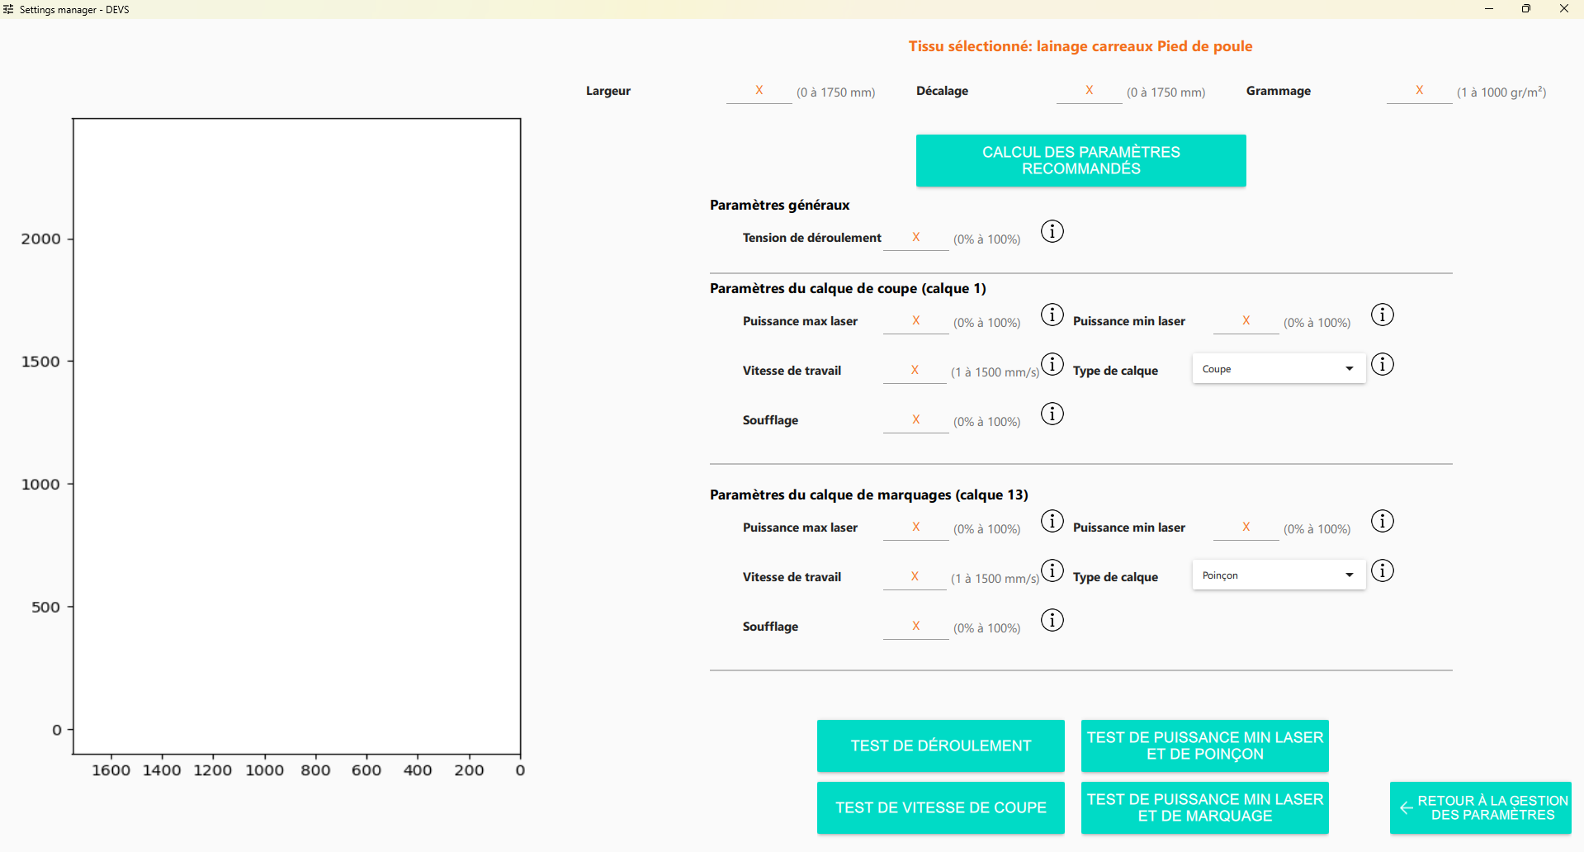Image resolution: width=1584 pixels, height=852 pixels.
Task: Show info for calque 13 Vitesse de travail
Action: (x=1052, y=570)
